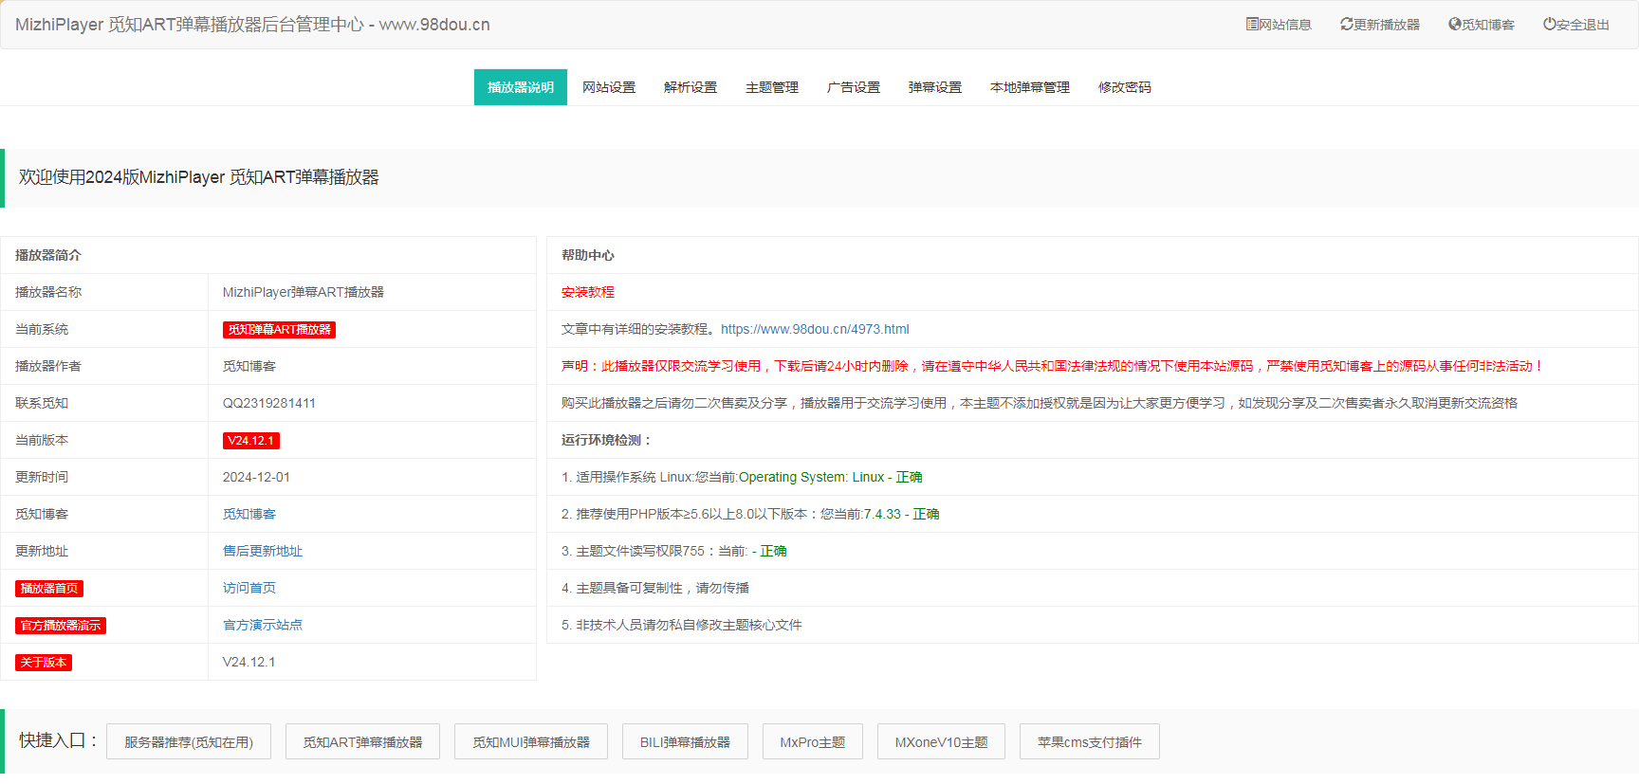
Task: Click the 安全退出 power icon
Action: 1549,25
